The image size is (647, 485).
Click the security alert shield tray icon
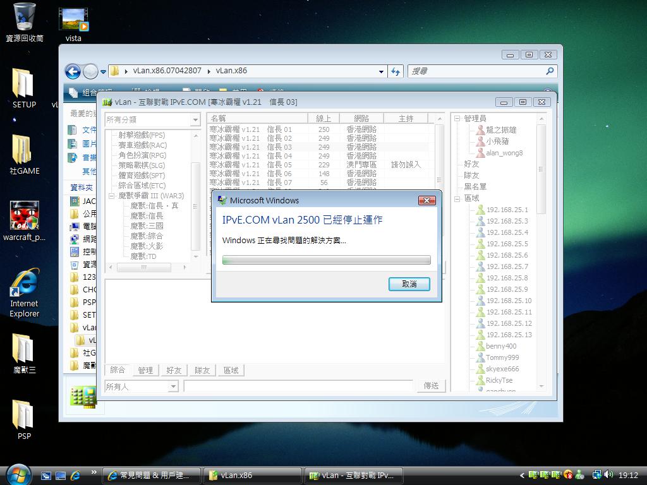coord(568,475)
